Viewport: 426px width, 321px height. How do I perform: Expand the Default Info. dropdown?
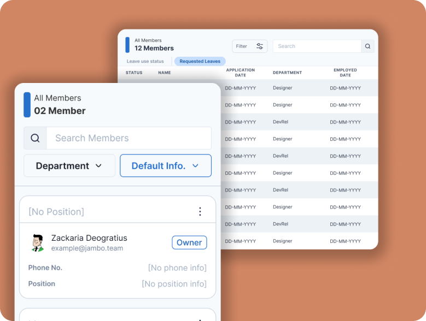(166, 165)
